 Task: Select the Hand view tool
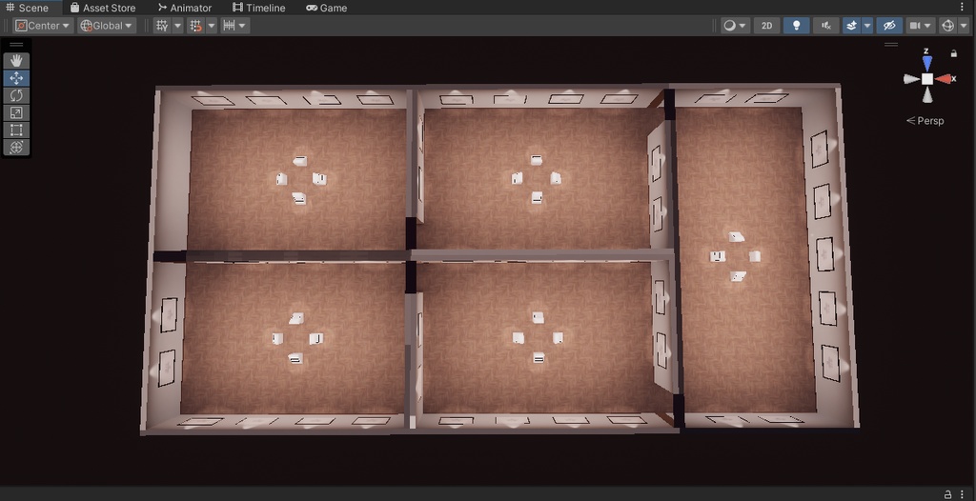pyautogui.click(x=16, y=60)
